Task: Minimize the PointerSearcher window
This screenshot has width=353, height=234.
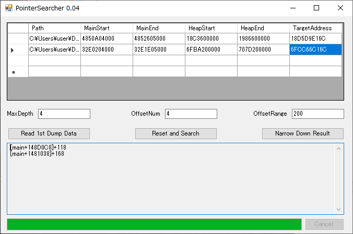Action: tap(293, 8)
